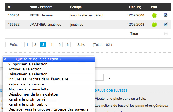Click the green status icon for JMATHIEU Jmathieu
This screenshot has width=173, height=112.
pos(153,25)
